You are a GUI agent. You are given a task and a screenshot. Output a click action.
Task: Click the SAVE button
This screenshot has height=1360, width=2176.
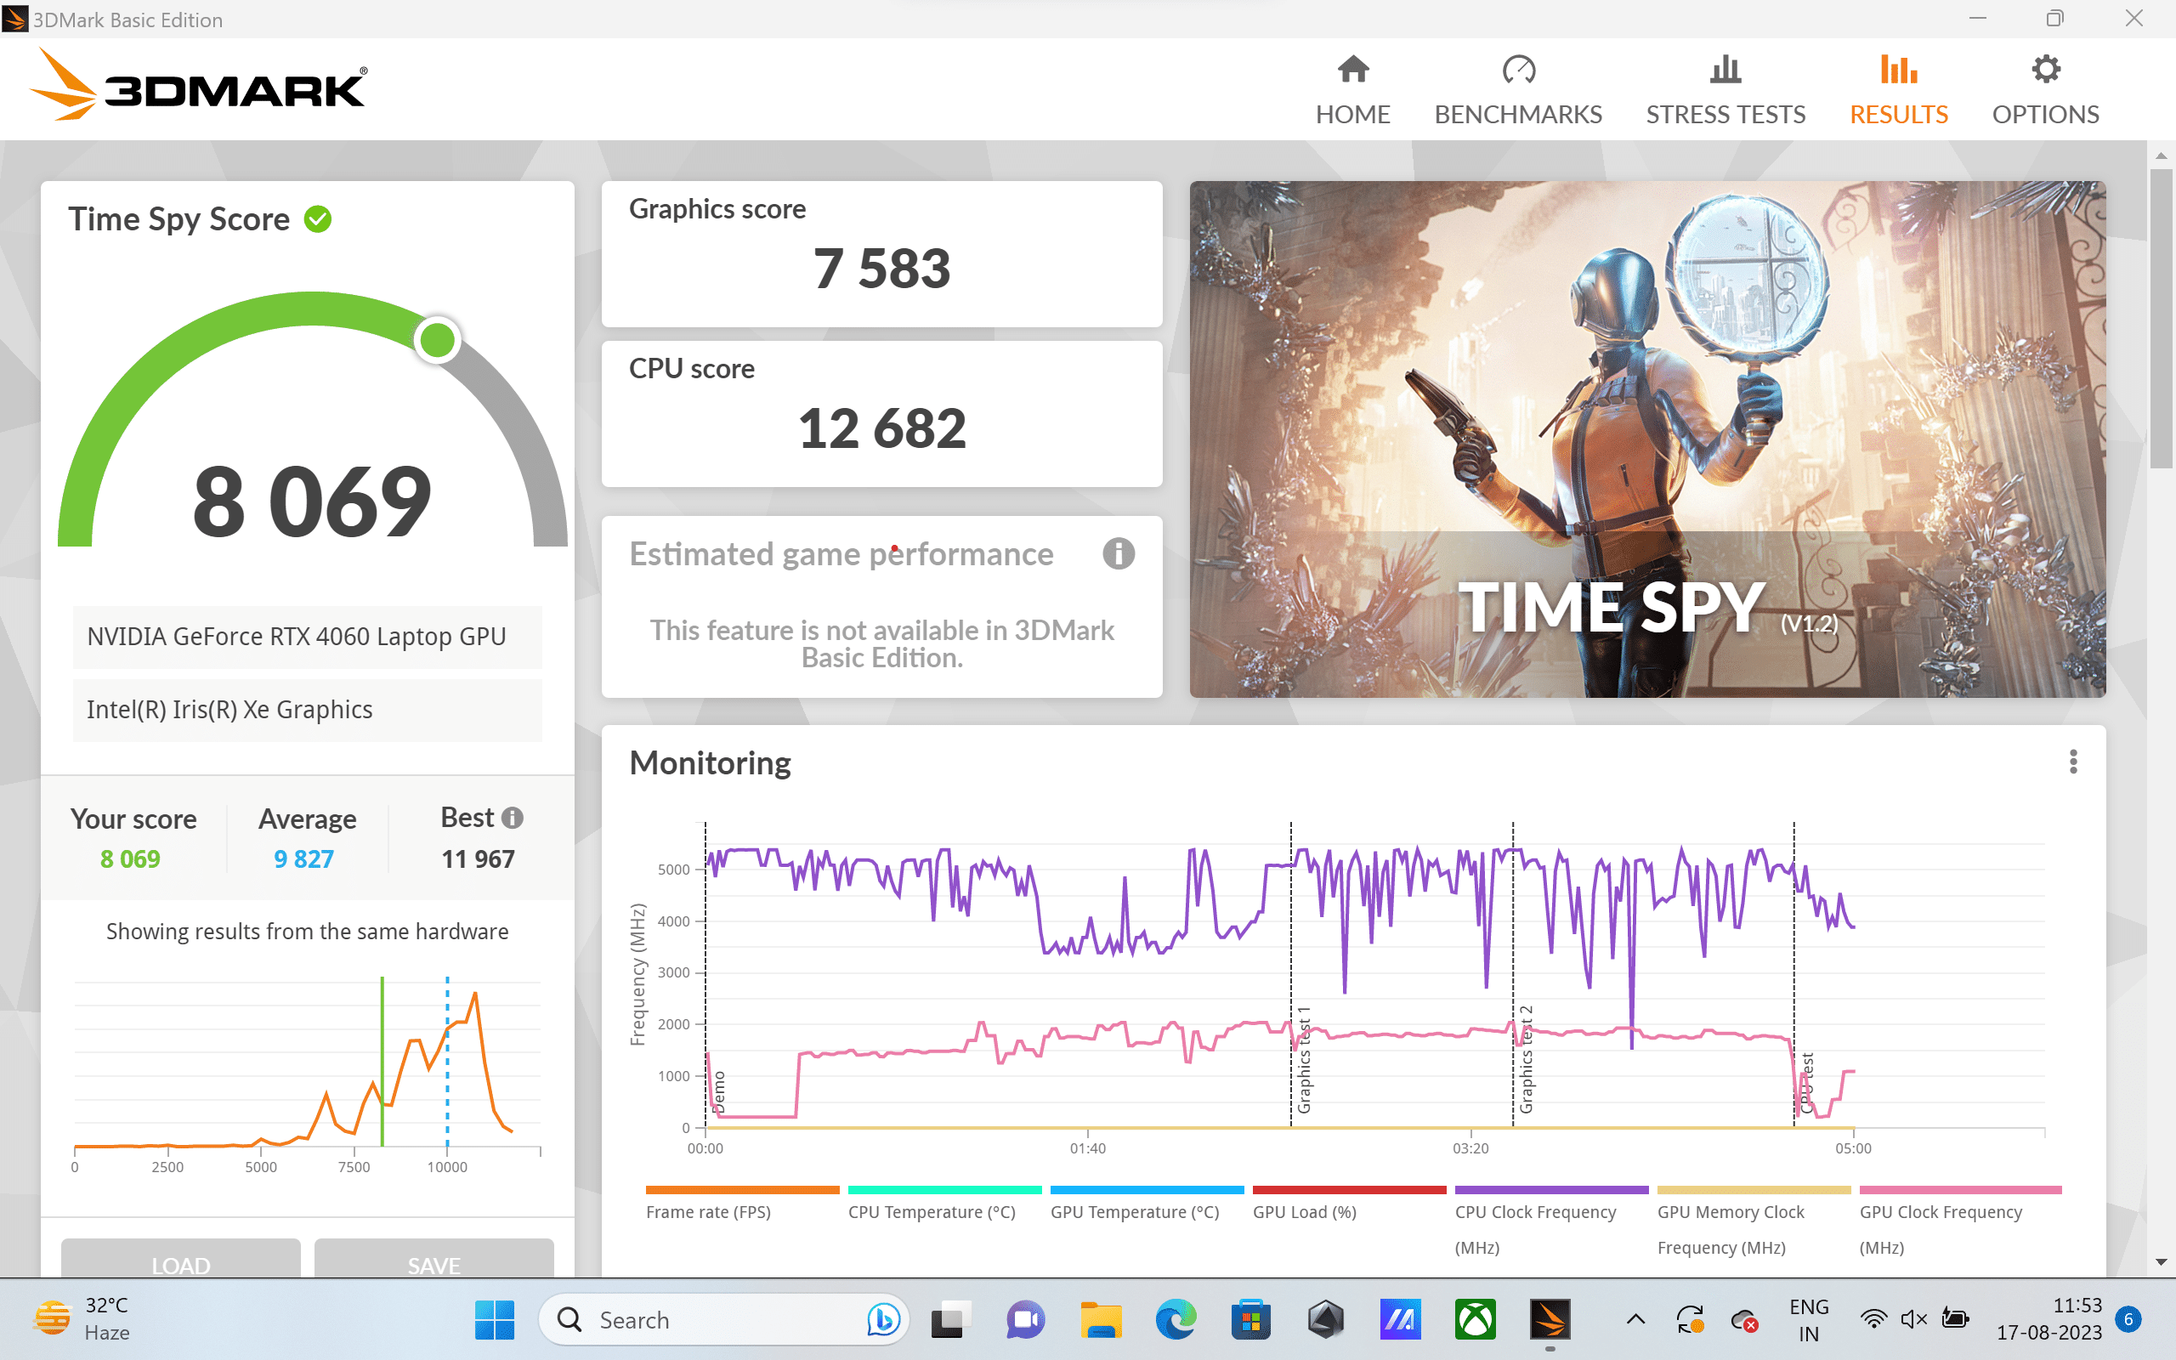pyautogui.click(x=433, y=1259)
